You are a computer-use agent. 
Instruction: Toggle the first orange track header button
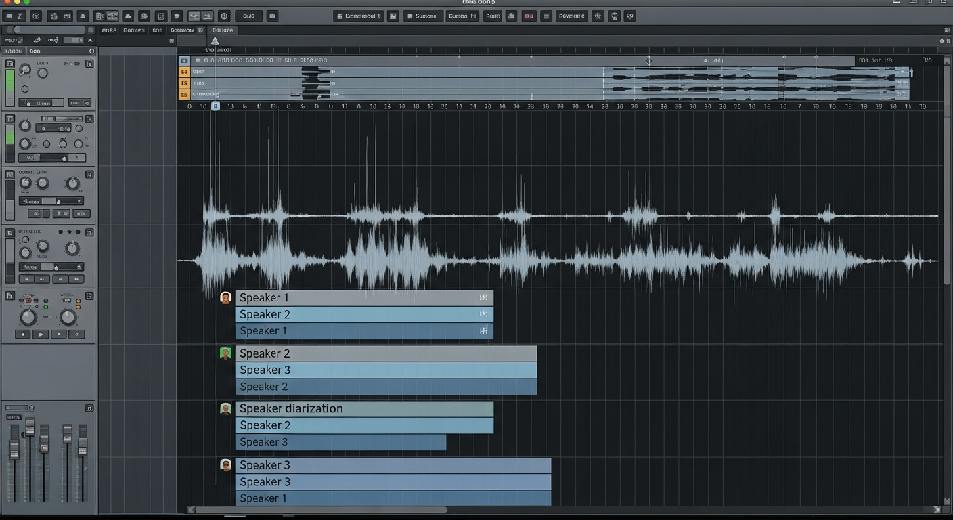(183, 71)
